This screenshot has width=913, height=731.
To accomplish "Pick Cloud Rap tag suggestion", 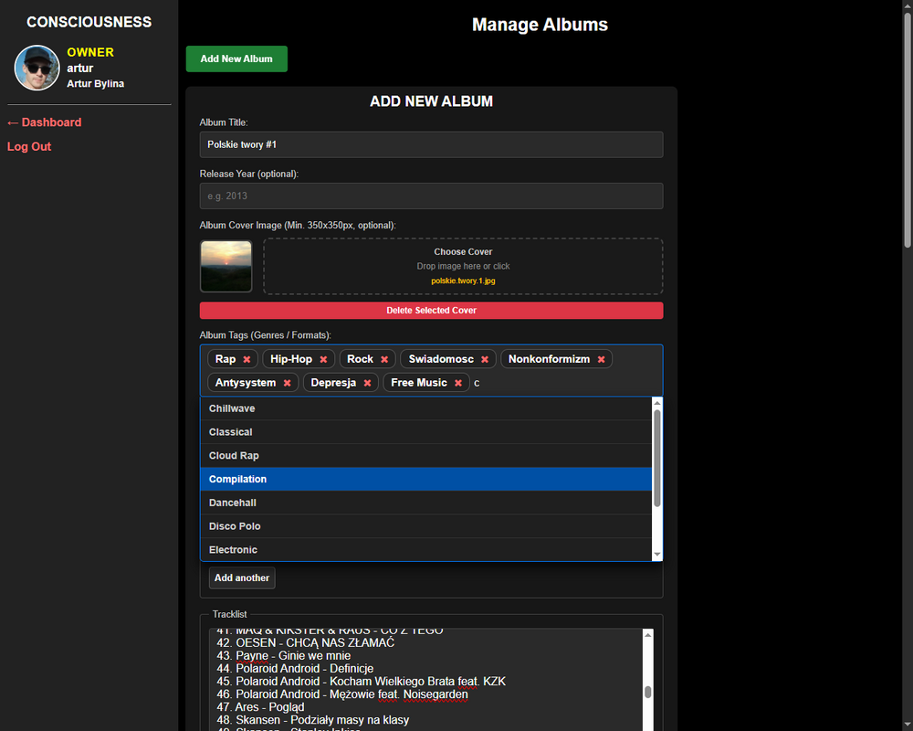I will [x=426, y=455].
